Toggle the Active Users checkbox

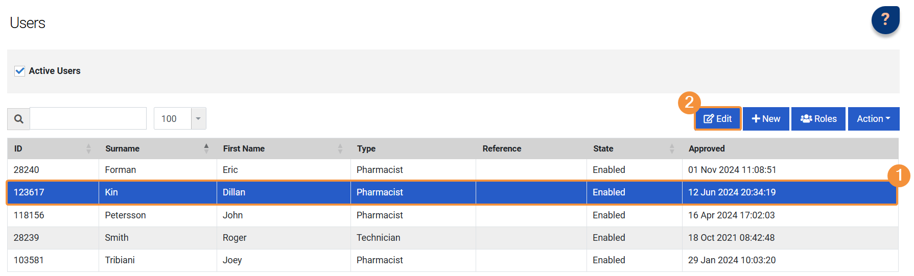point(20,71)
